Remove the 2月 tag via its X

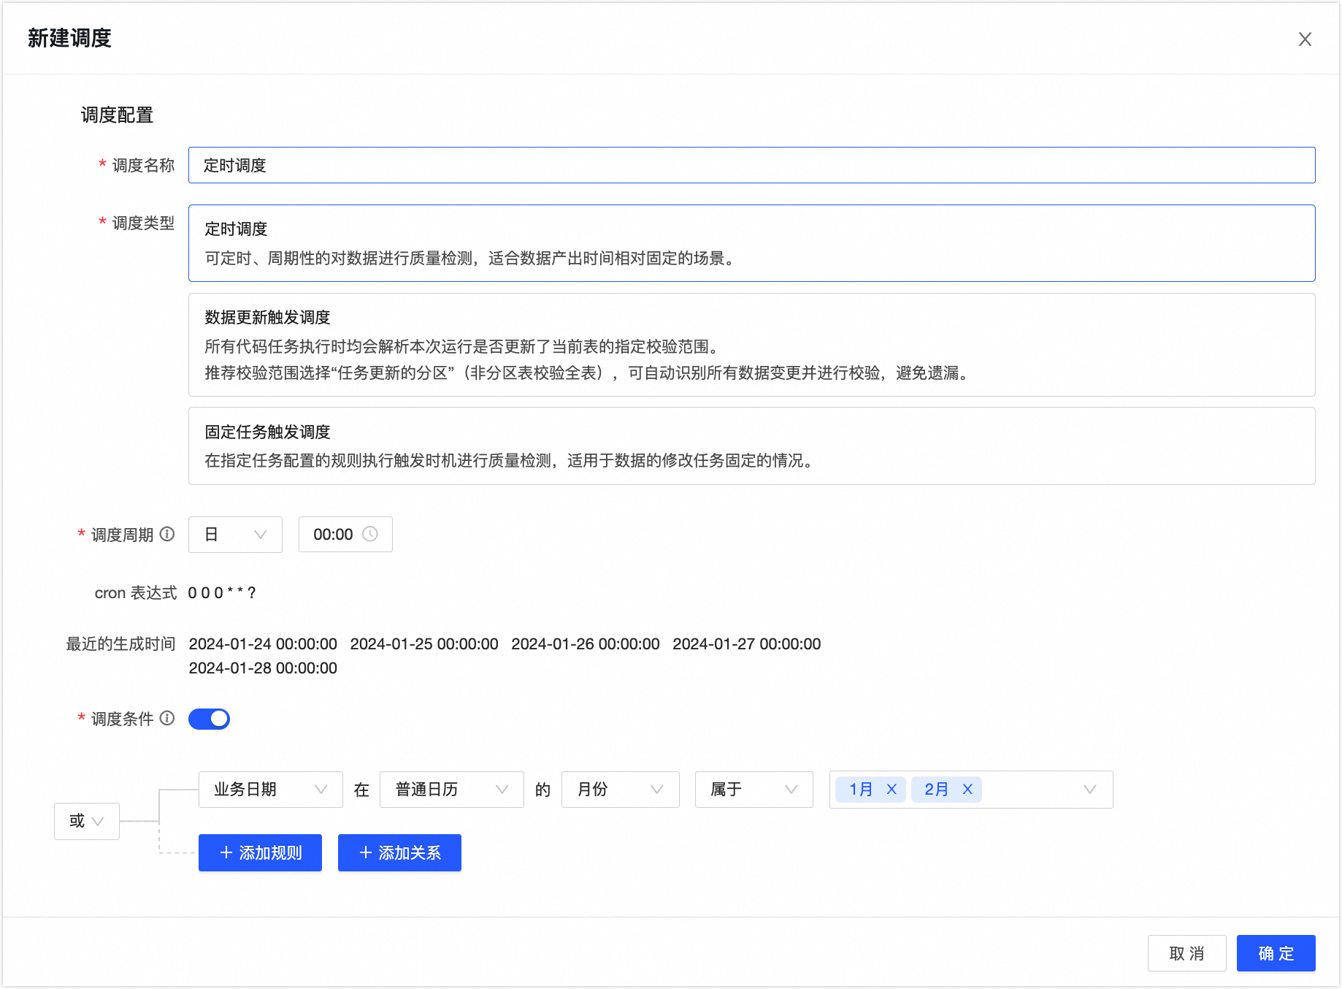tap(967, 789)
